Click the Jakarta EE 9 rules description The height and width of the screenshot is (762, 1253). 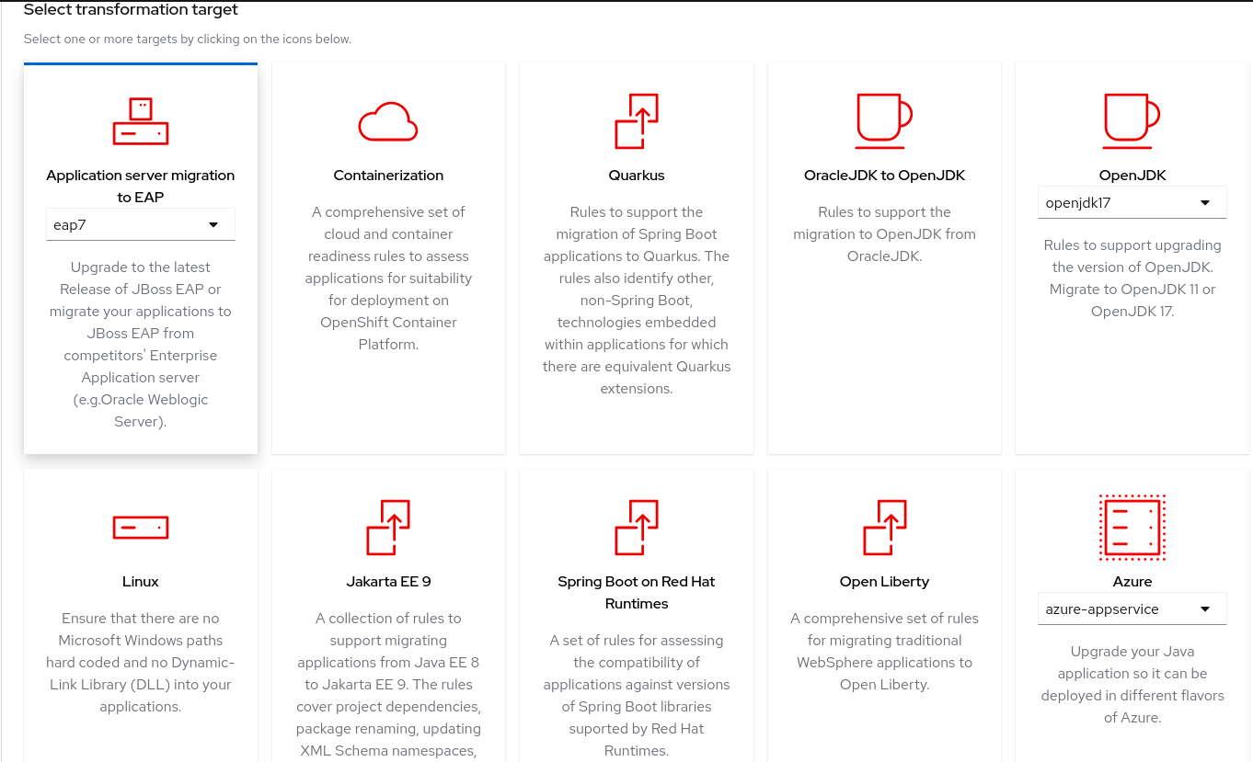pos(388,685)
